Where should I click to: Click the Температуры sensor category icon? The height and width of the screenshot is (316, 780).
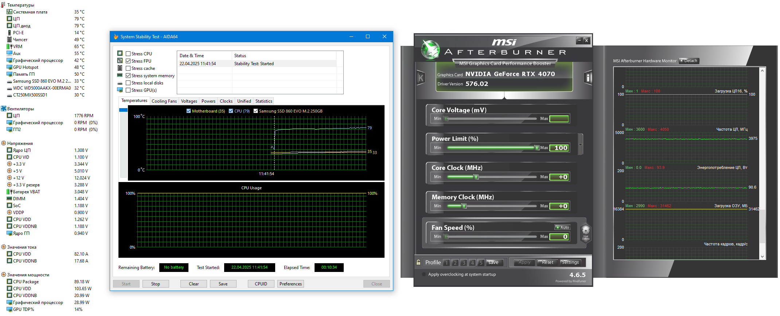coord(3,5)
